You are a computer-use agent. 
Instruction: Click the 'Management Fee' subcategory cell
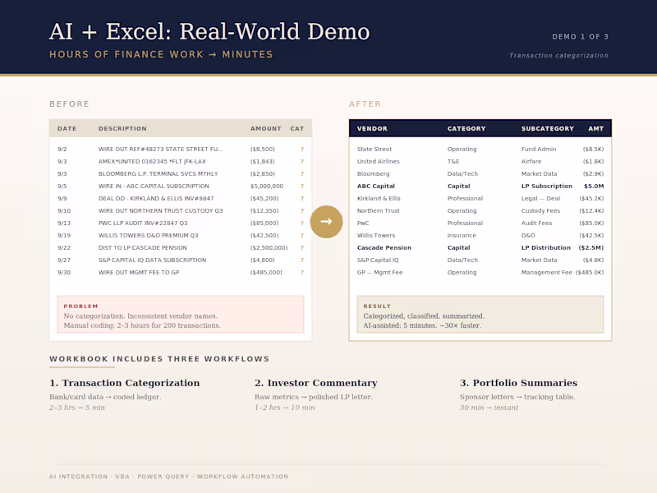547,273
